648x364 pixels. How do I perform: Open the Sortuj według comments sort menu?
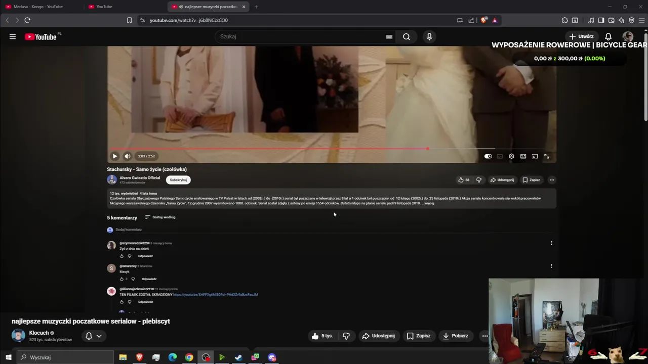point(160,217)
